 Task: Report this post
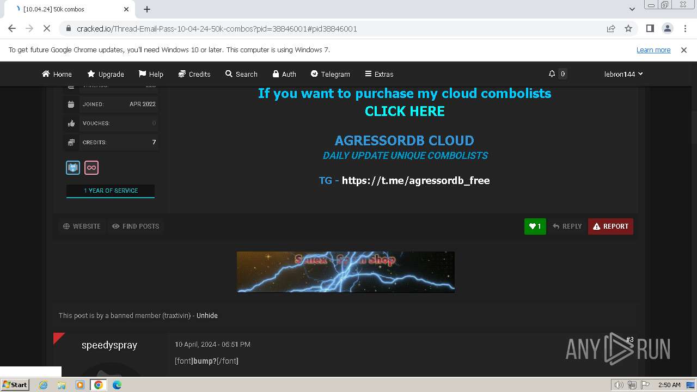610,226
